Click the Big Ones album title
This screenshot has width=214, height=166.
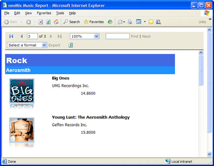[60, 78]
